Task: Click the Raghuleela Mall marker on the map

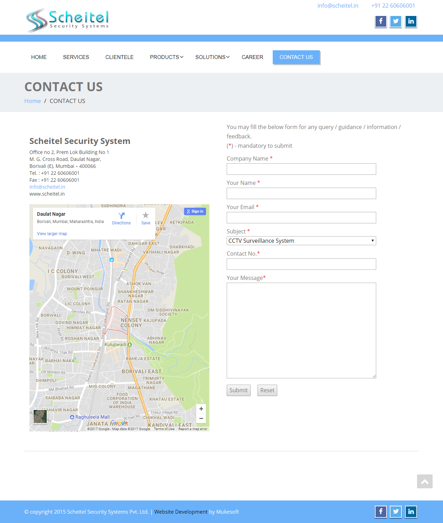Action: click(x=72, y=417)
